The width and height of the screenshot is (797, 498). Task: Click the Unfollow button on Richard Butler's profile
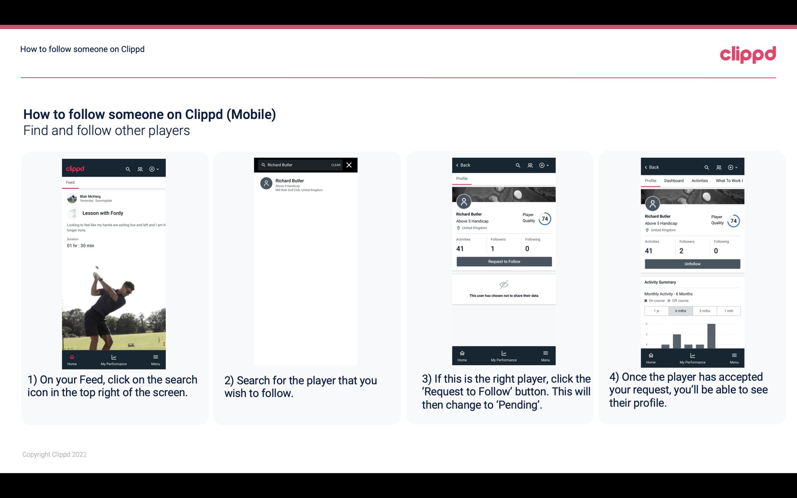point(692,263)
